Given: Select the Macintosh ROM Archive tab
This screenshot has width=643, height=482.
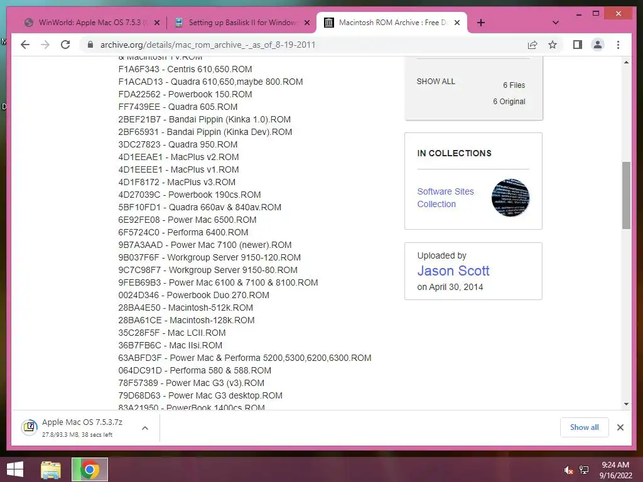Looking at the screenshot, I should point(393,23).
